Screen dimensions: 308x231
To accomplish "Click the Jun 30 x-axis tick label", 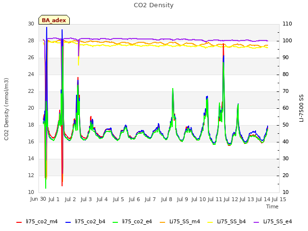I will coord(38,199).
